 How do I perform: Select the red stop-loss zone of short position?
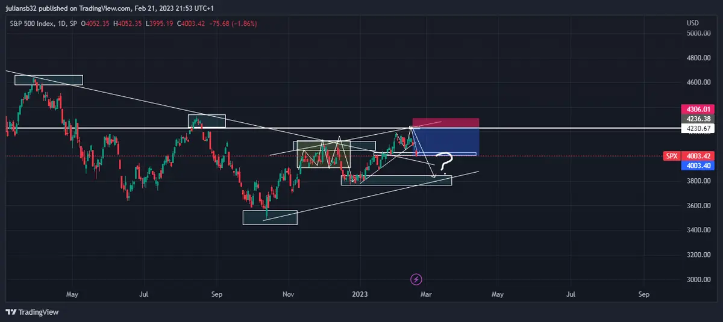pyautogui.click(x=445, y=123)
